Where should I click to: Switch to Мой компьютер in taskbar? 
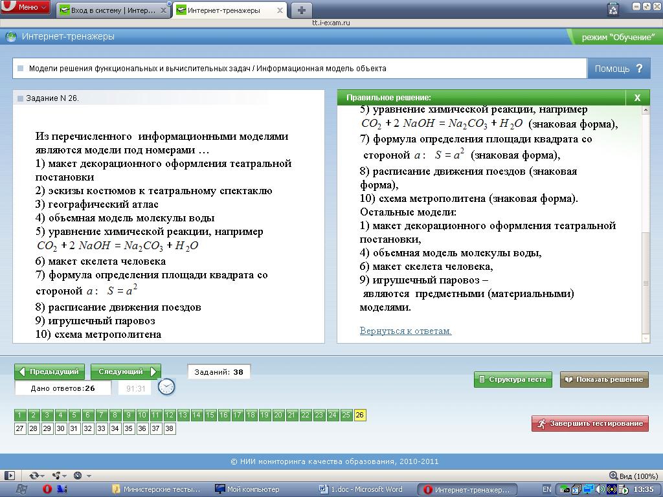click(247, 489)
